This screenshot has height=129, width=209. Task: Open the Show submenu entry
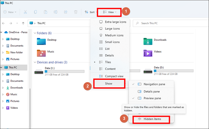click(x=109, y=84)
